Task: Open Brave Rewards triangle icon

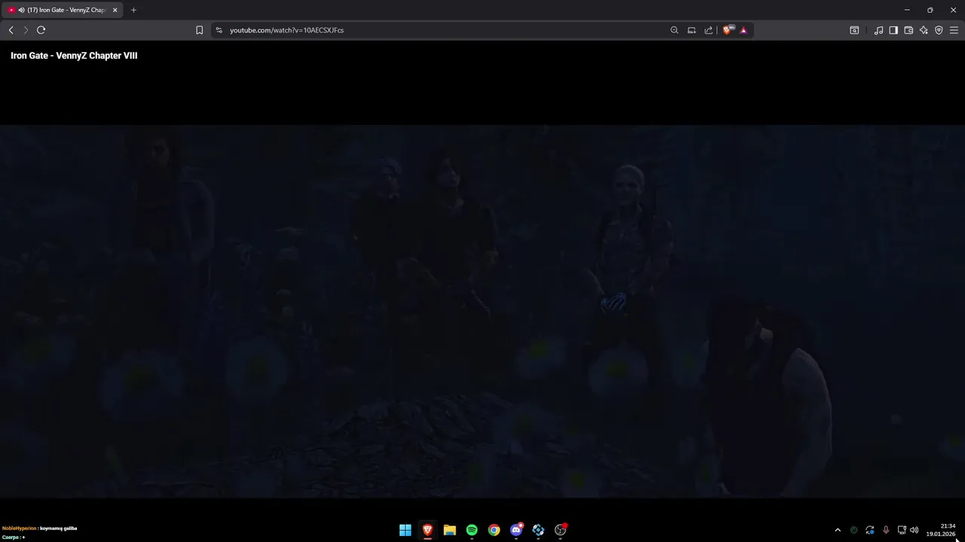Action: [743, 30]
